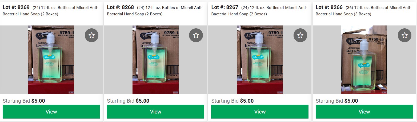Open Lot 8268 via its View button
The image size is (417, 122).
155,112
